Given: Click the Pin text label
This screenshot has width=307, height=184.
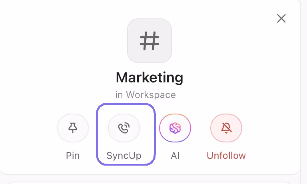Looking at the screenshot, I should point(73,156).
